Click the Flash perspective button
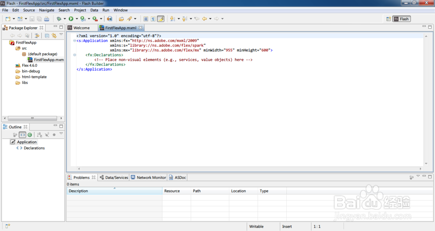The height and width of the screenshot is (231, 435). pos(402,19)
